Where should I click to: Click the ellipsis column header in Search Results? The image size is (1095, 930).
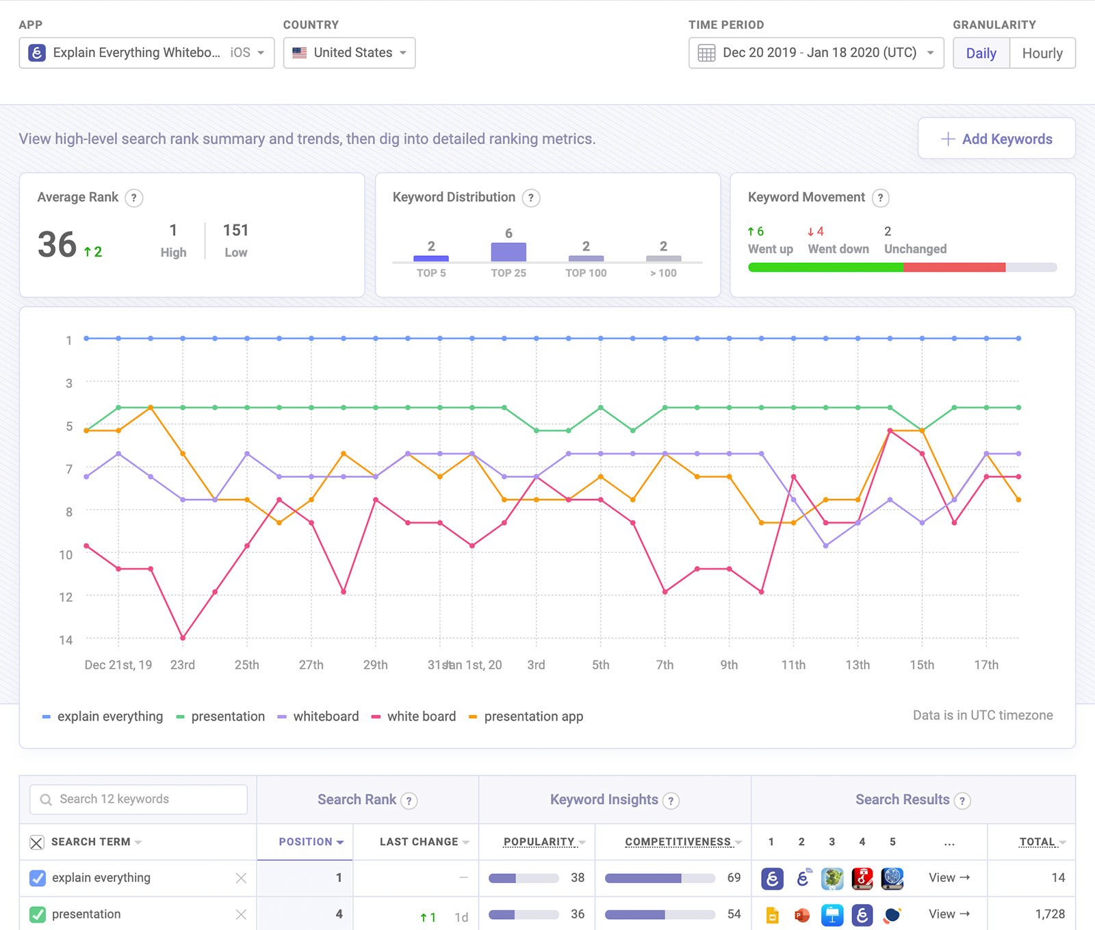point(949,843)
